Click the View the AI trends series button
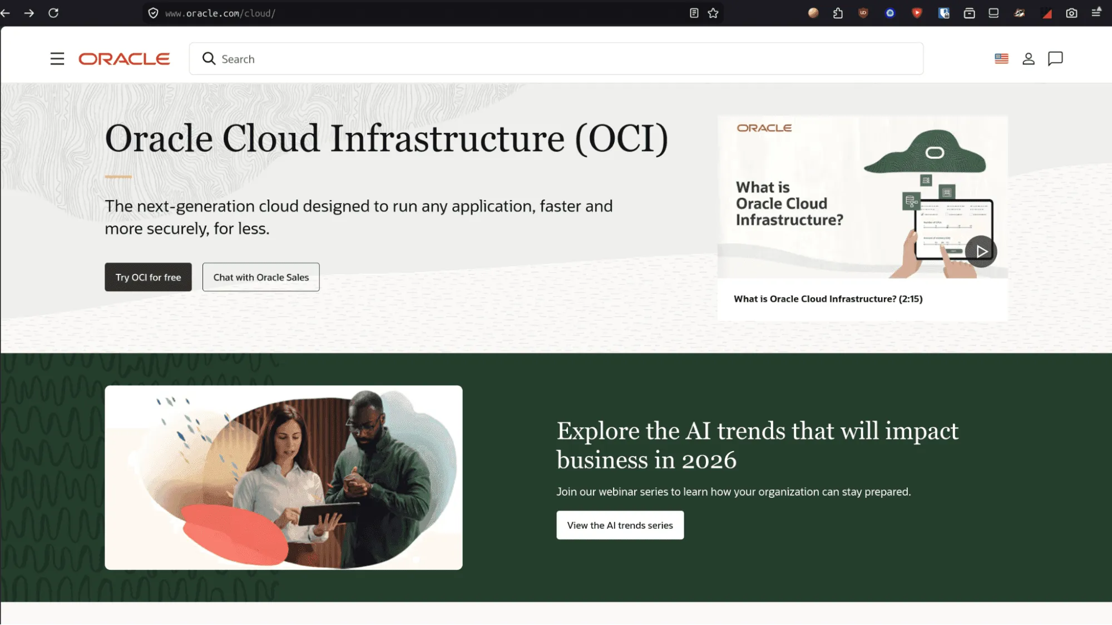1112x625 pixels. pyautogui.click(x=620, y=525)
